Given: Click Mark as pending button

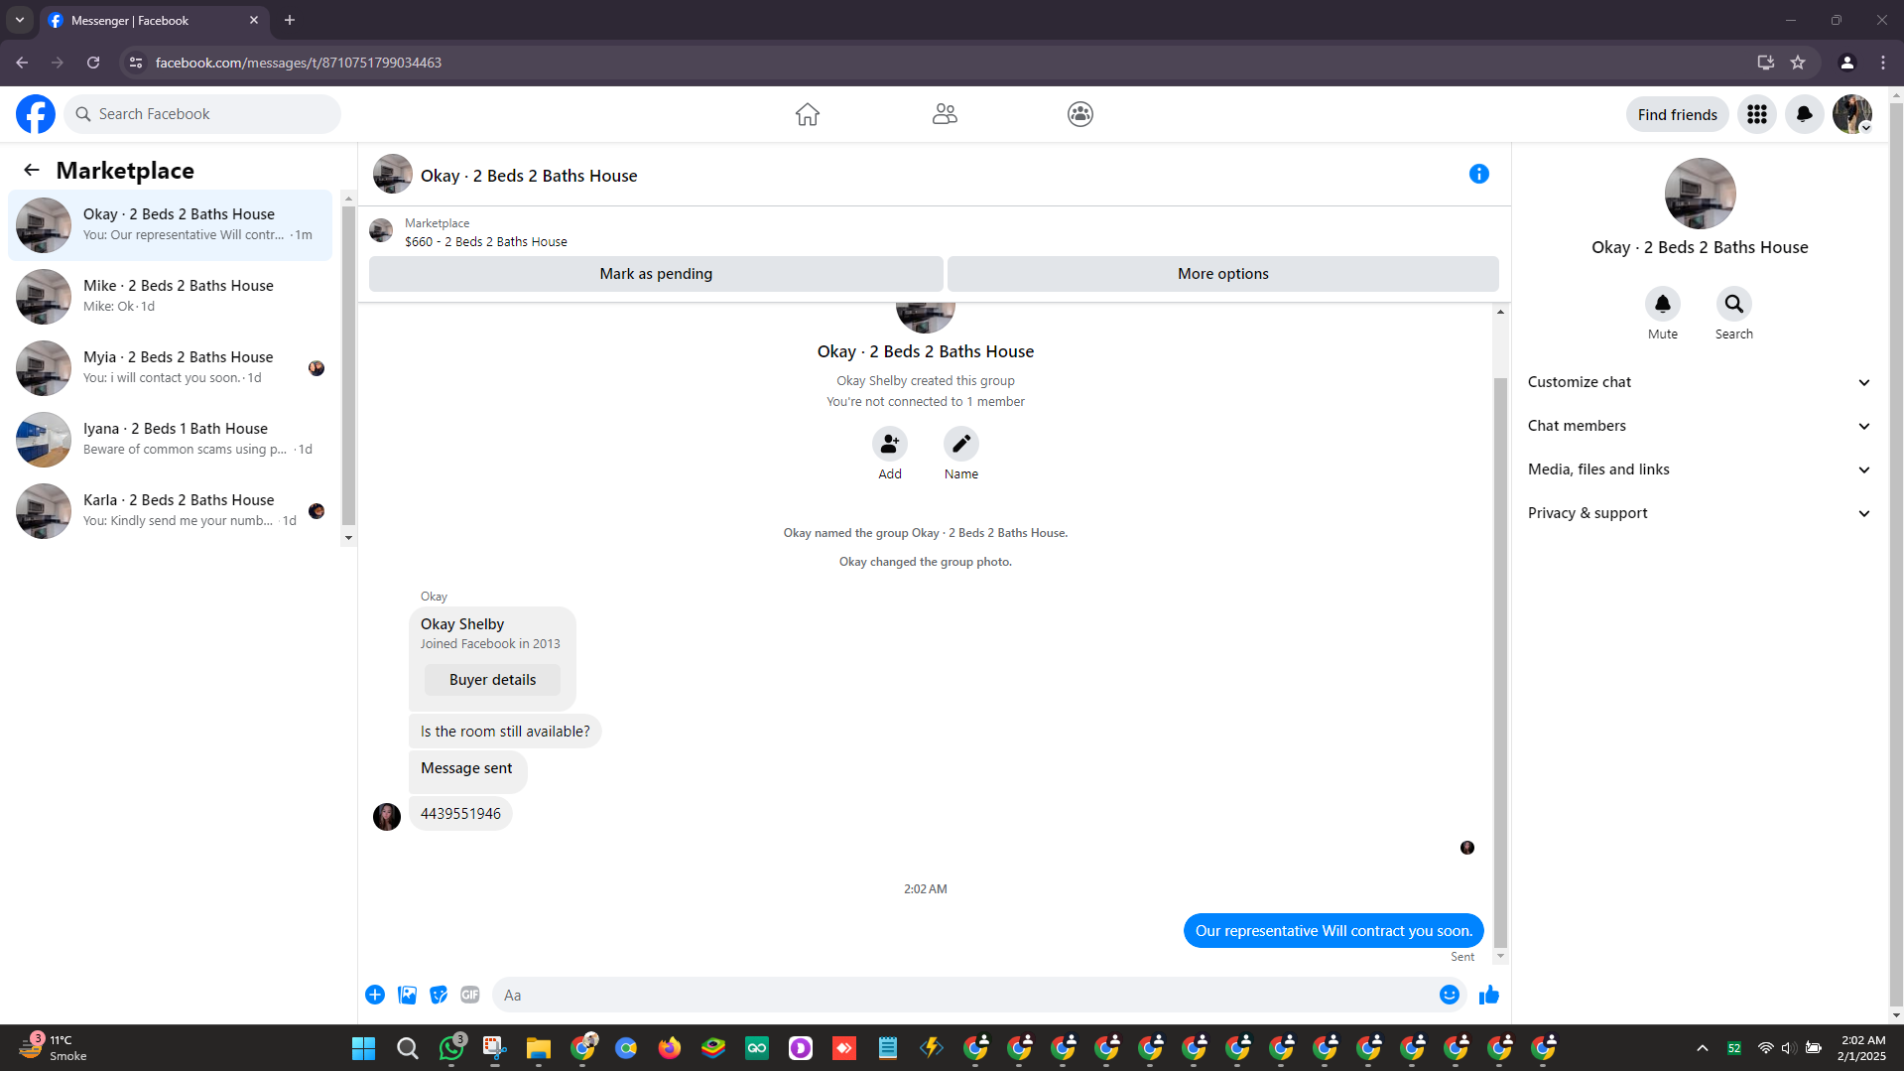Looking at the screenshot, I should (x=656, y=274).
